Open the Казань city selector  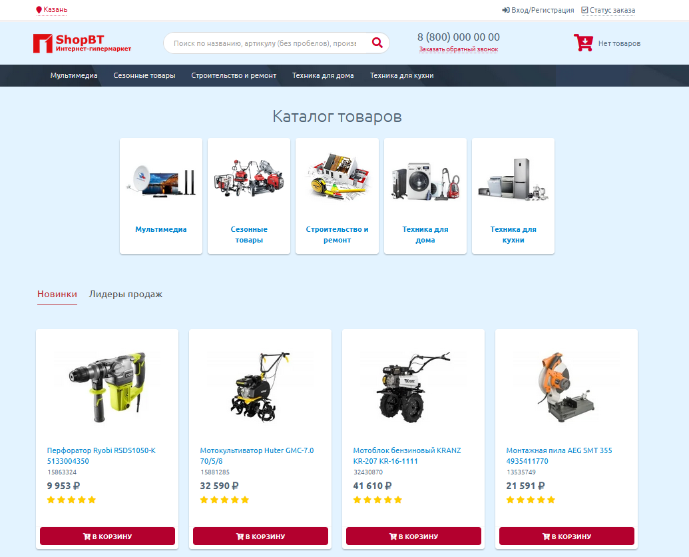(52, 10)
